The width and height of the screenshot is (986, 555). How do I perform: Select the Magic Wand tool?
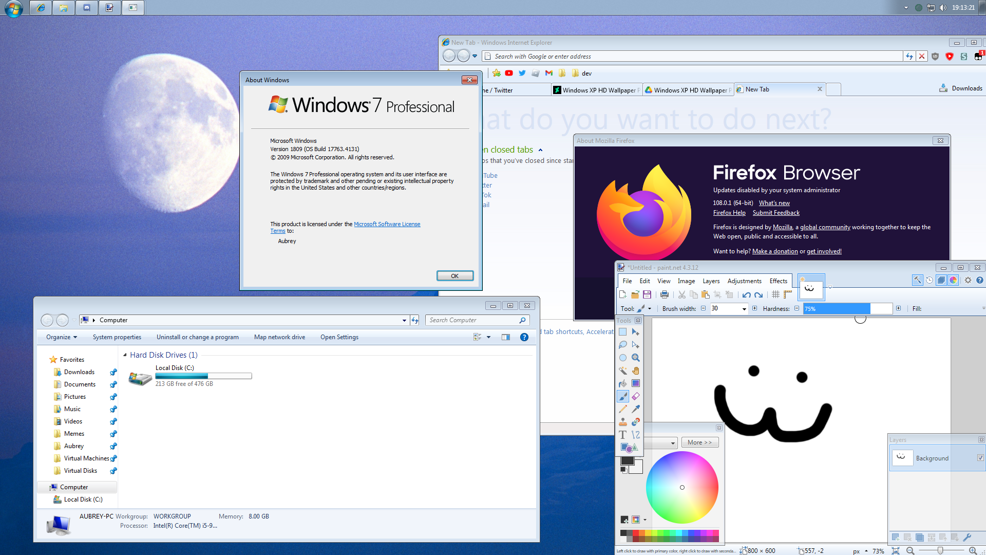(623, 371)
